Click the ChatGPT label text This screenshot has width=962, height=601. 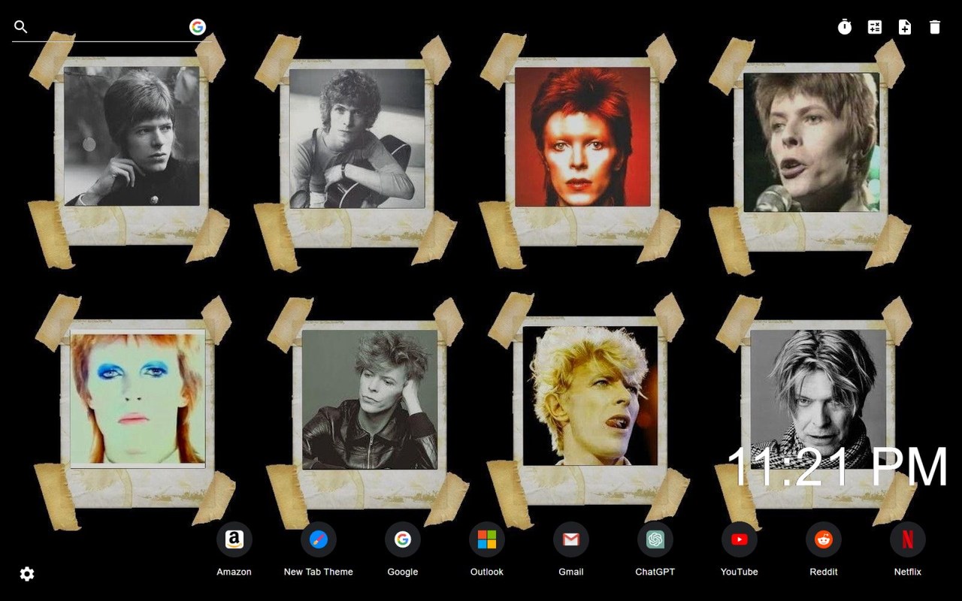coord(655,572)
